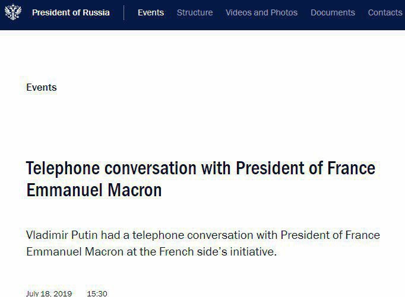Viewport: 405px width, 297px height.
Task: Go to Videos and Photos section
Action: 261,12
